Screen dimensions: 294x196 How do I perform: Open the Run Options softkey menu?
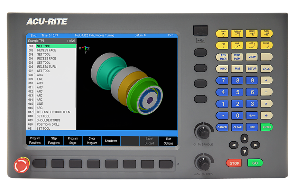pos(168,141)
